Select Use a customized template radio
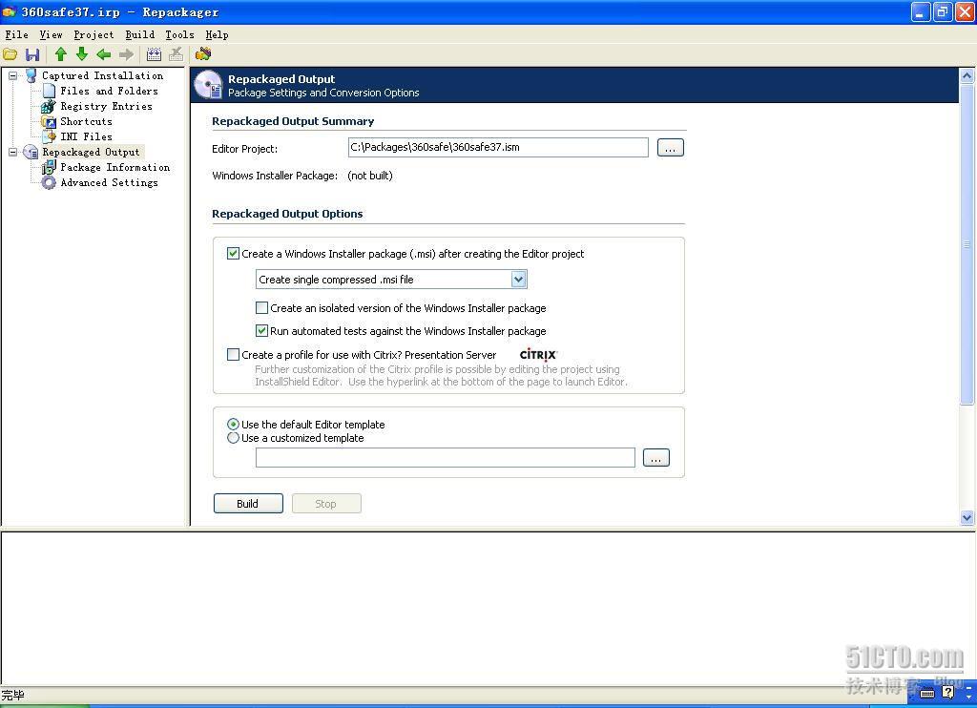The width and height of the screenshot is (977, 708). click(x=233, y=438)
